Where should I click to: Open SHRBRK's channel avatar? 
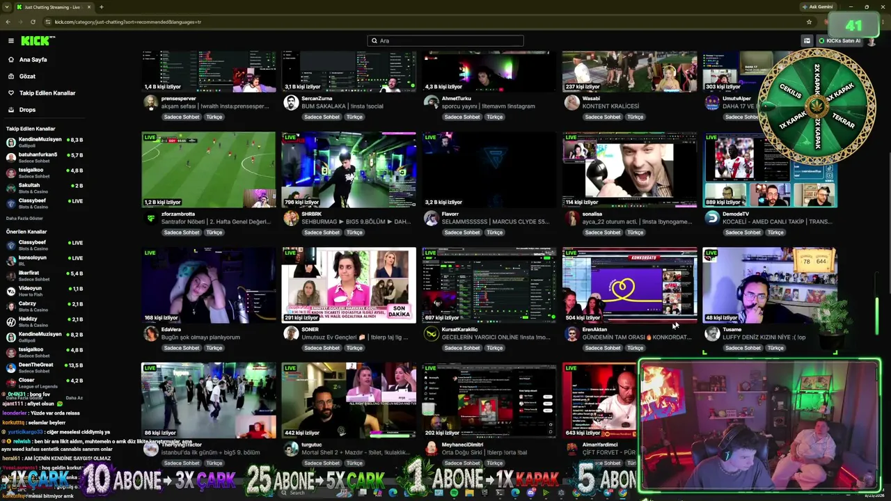point(291,218)
